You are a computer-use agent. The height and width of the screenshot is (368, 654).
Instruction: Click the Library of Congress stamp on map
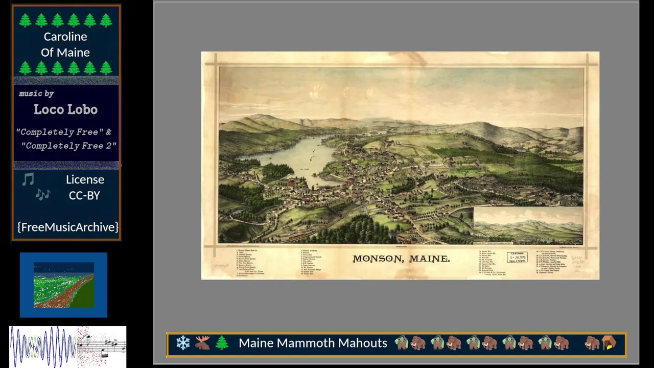(x=516, y=257)
